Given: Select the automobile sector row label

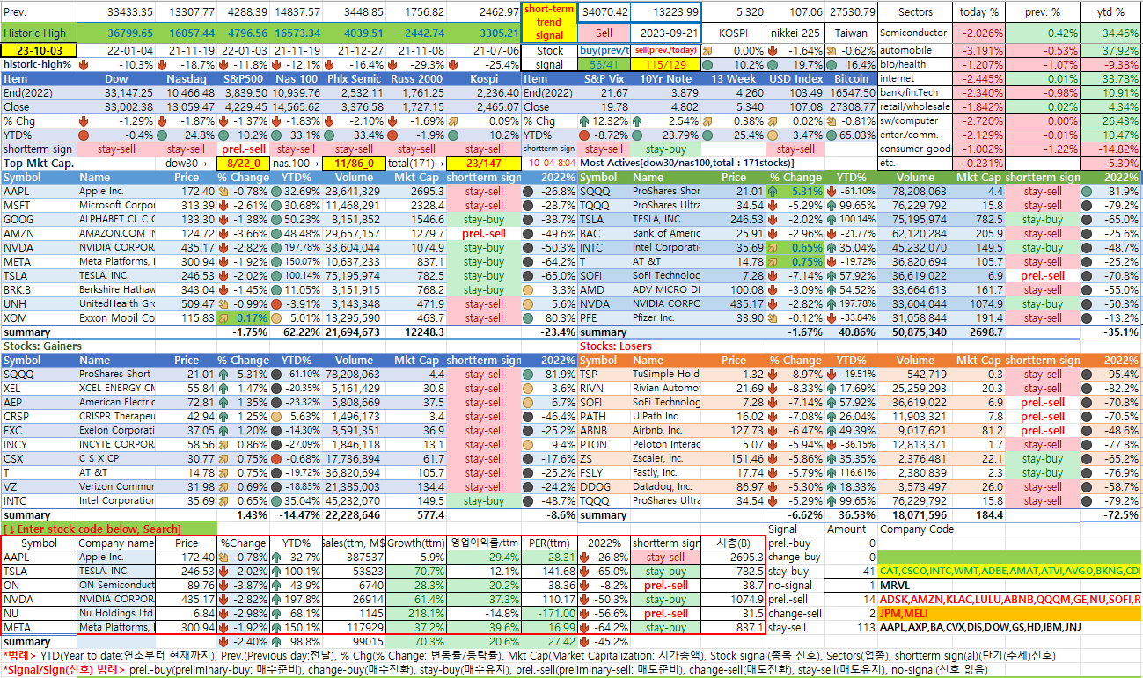Looking at the screenshot, I should tap(916, 50).
